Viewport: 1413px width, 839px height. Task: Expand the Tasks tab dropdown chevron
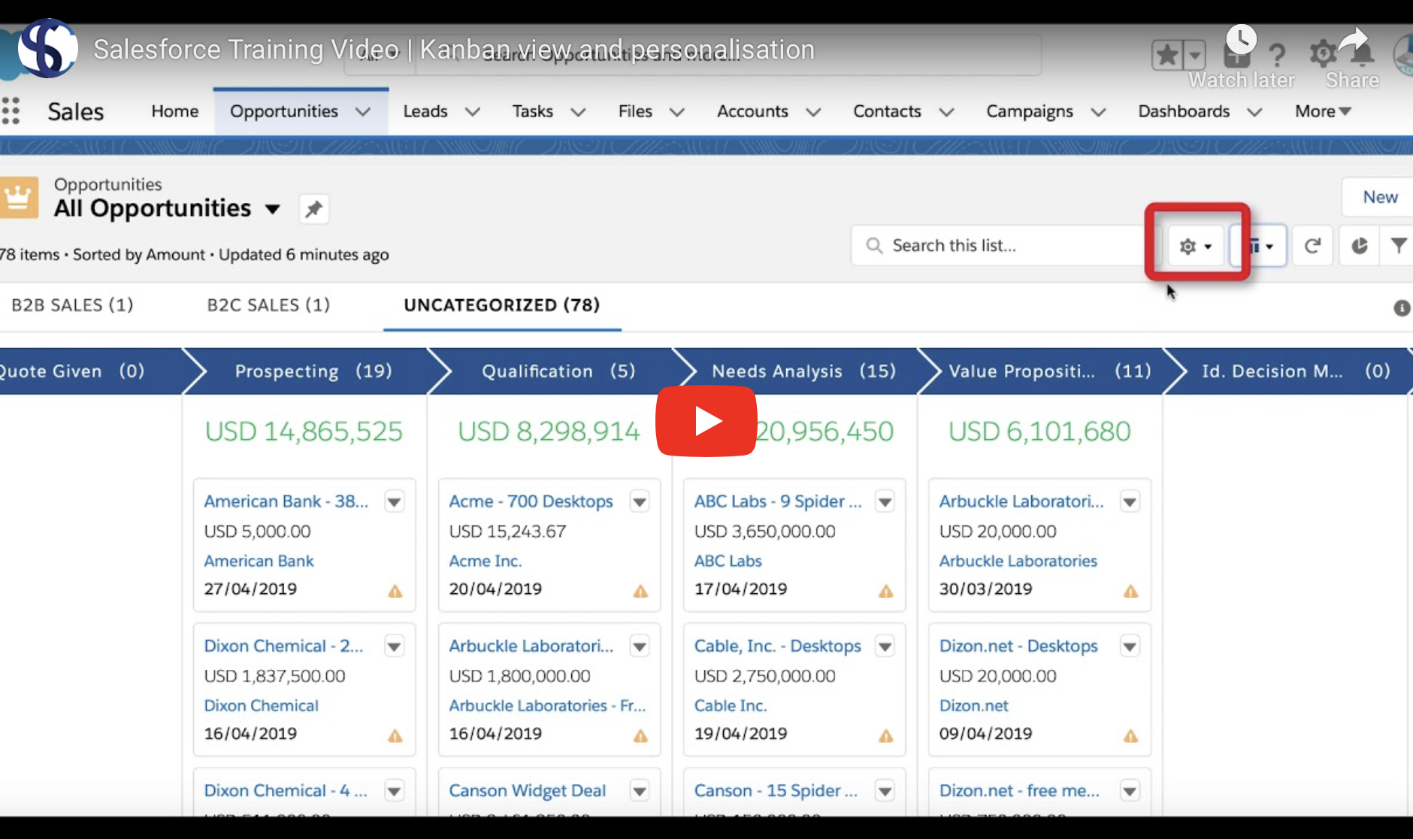coord(578,112)
